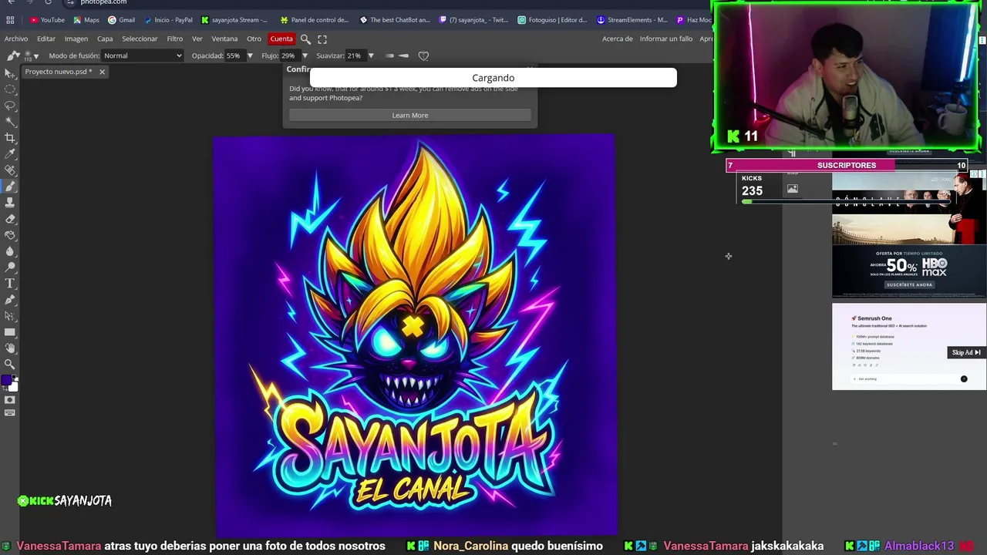Expand the Suavizar slider arrow
Image resolution: width=987 pixels, height=555 pixels.
(x=371, y=55)
